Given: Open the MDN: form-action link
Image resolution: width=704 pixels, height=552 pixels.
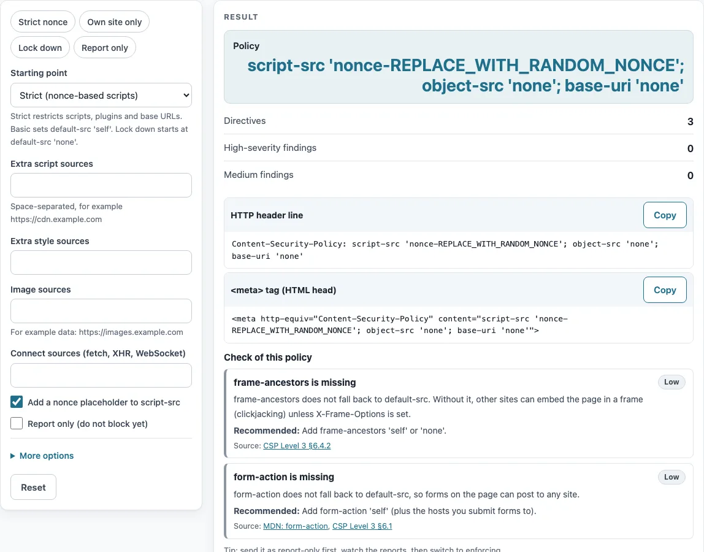Looking at the screenshot, I should [x=296, y=526].
